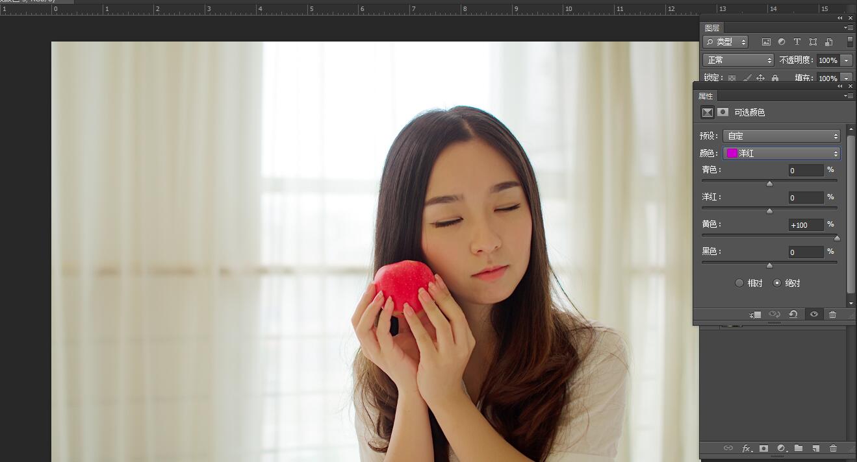857x462 pixels.
Task: Switch to the 图层 (Layers) tab
Action: (x=712, y=28)
